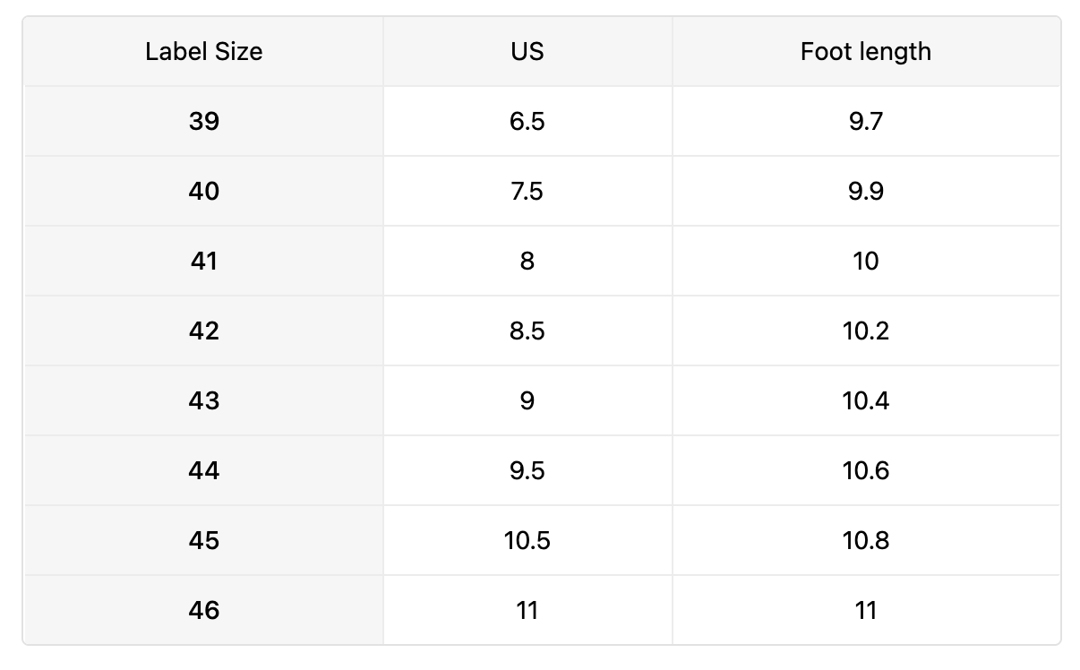Select label size 42 row header
1080x670 pixels.
204,331
